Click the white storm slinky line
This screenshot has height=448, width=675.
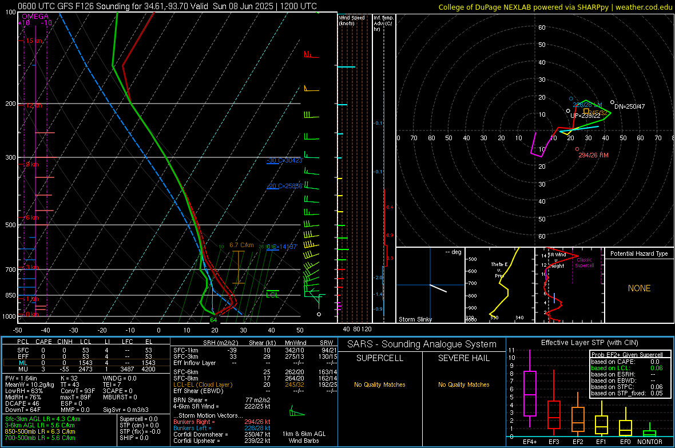pos(438,288)
